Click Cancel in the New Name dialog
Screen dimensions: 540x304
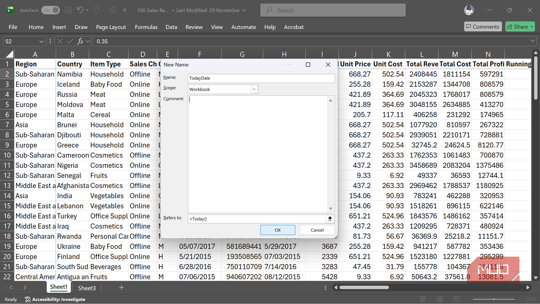tap(317, 230)
